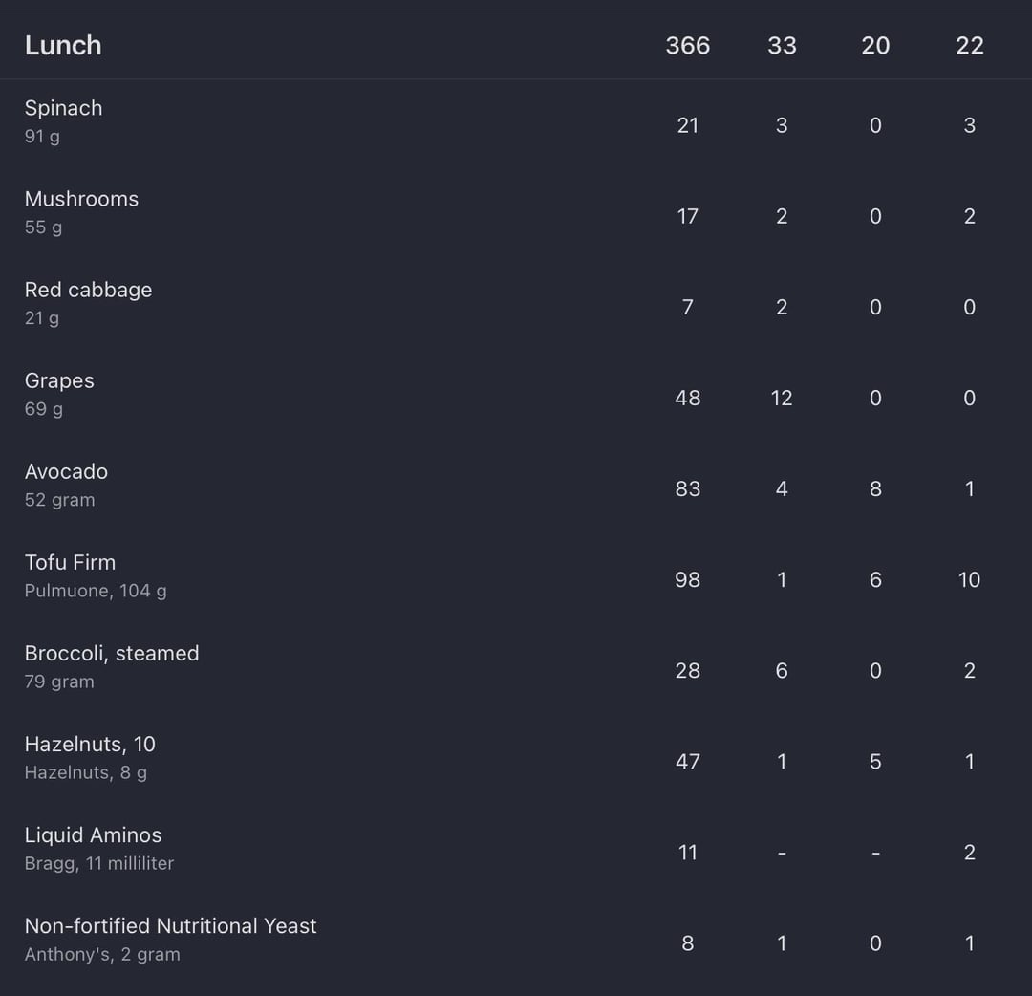Tap the Lunch meal header title
This screenshot has height=996, width=1032.
(63, 45)
